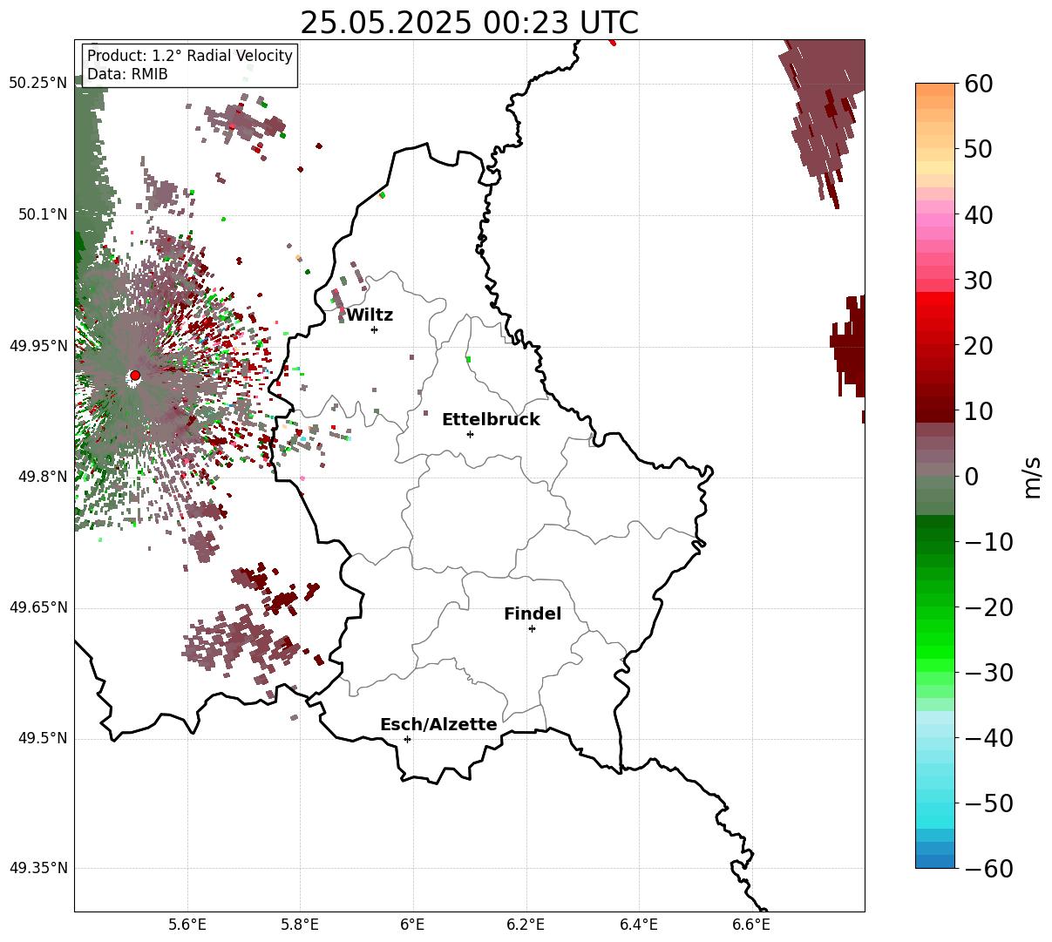Click the '49.8°N' latitude tick label

[43, 477]
